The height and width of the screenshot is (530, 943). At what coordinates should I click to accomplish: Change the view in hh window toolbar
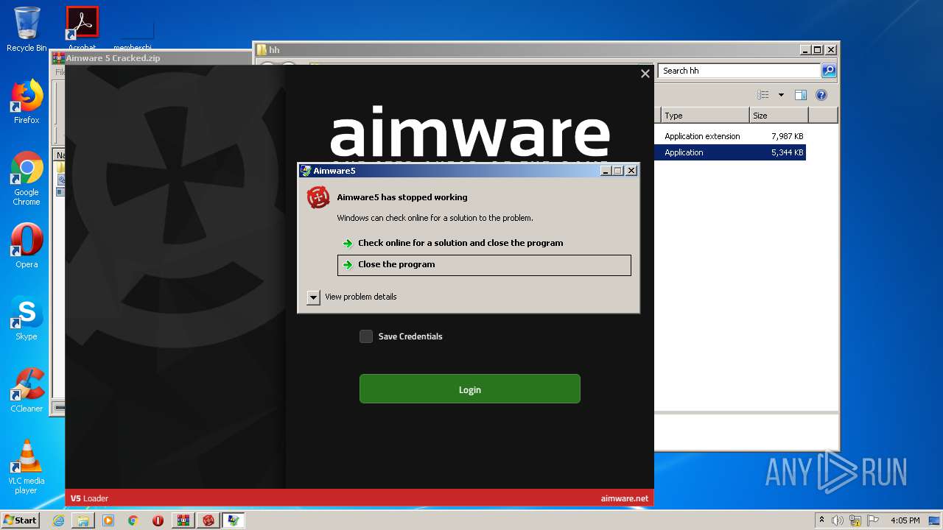coord(763,95)
